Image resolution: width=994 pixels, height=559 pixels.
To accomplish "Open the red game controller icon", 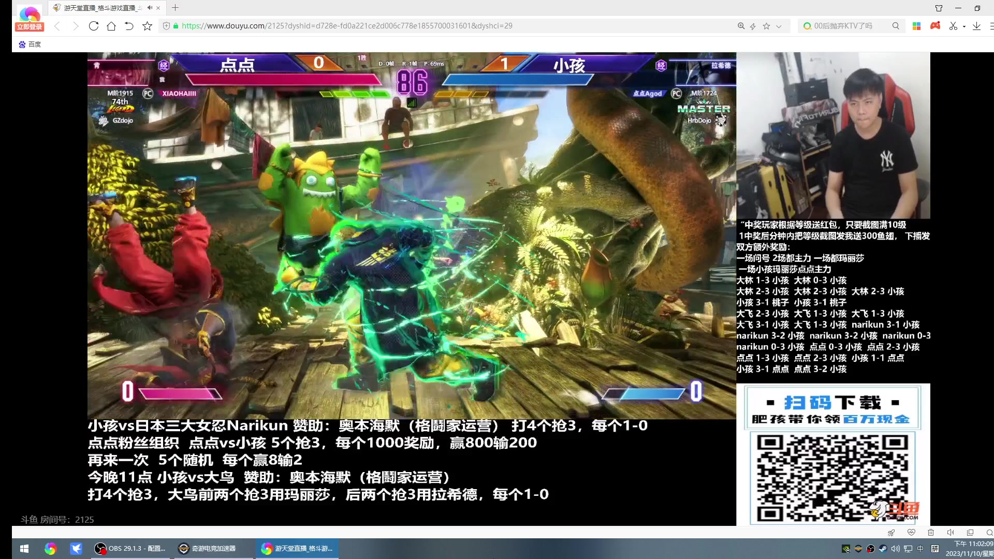I will click(x=935, y=25).
